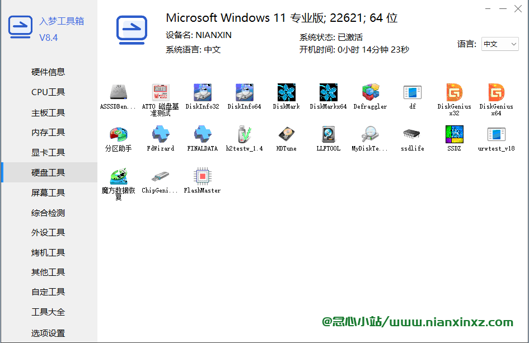This screenshot has width=529, height=343.
Task: Close the toolbox window
Action: click(518, 9)
